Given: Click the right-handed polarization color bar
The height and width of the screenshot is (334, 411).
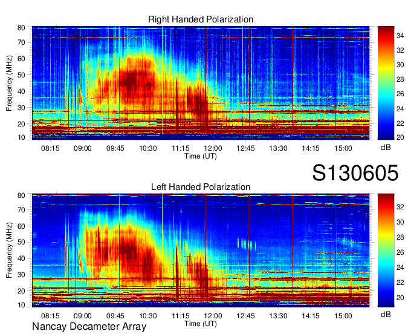Looking at the screenshot, I should point(386,83).
